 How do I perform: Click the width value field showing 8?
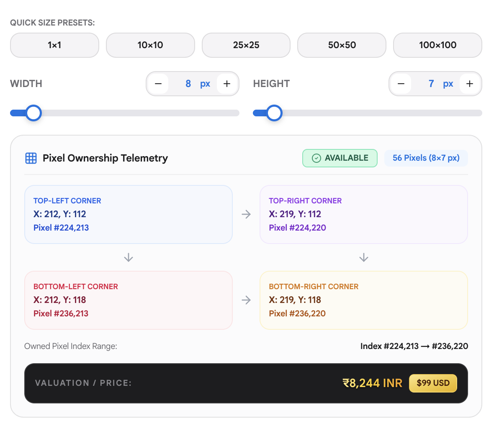click(188, 84)
